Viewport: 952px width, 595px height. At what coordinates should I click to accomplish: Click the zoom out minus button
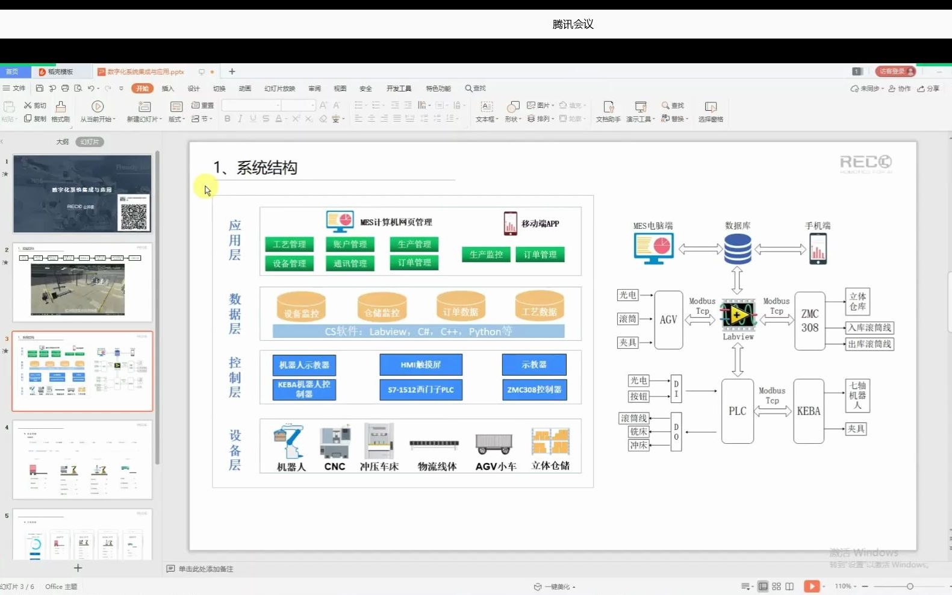865,586
